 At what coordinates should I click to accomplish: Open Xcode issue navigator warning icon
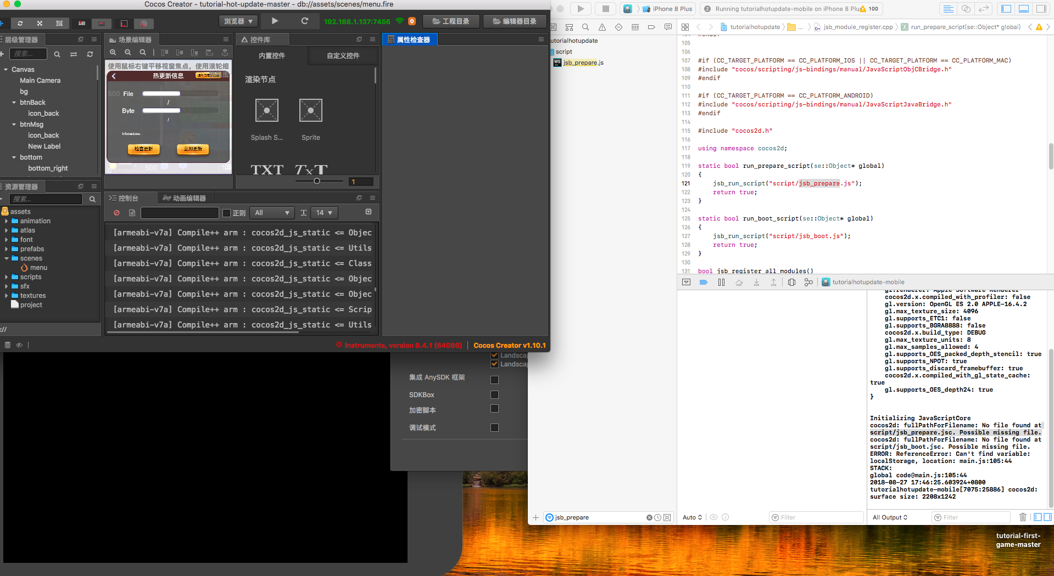click(x=602, y=27)
